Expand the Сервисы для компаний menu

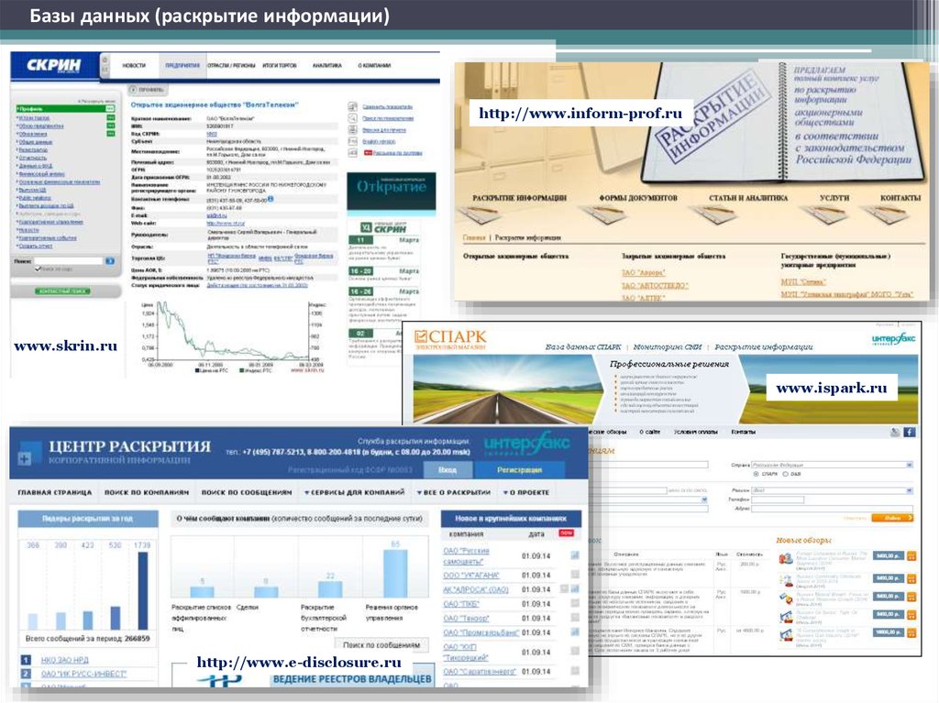(354, 492)
